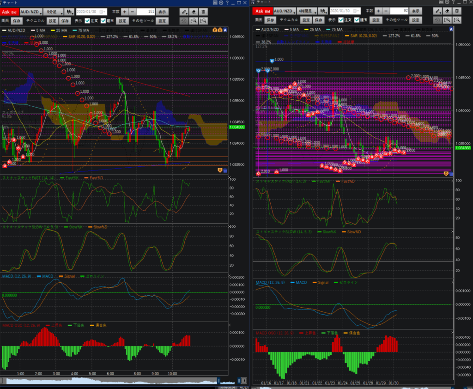Open settings gear in left chart title bar
The height and width of the screenshot is (389, 473).
221,3
